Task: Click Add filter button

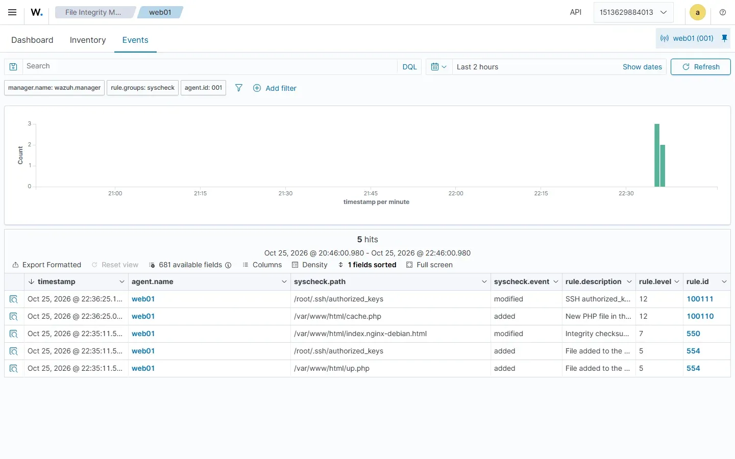Action: pyautogui.click(x=275, y=88)
